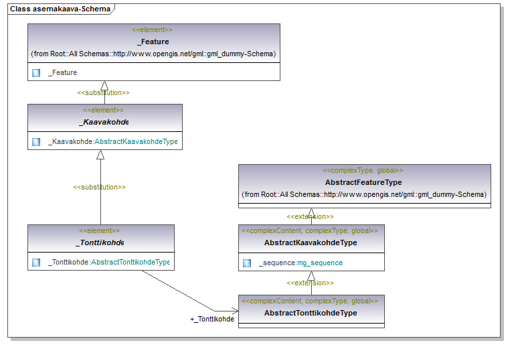Click the extension label under AbstractFeatureType

tap(310, 217)
